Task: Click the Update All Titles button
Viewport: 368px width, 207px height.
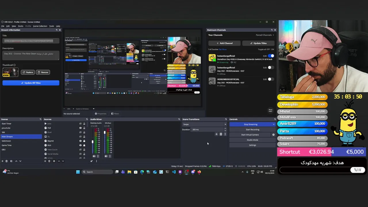Action: coord(31,83)
